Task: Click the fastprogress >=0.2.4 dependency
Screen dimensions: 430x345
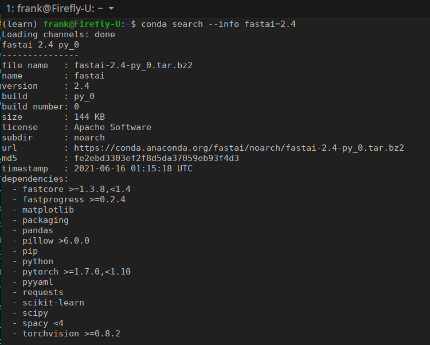Action: coord(74,199)
